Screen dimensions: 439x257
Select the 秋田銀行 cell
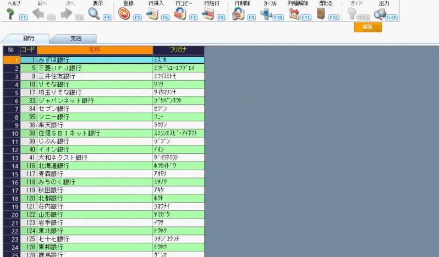click(x=95, y=190)
